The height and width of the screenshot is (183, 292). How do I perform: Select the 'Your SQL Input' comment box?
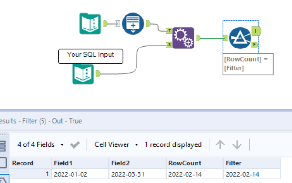(x=91, y=56)
